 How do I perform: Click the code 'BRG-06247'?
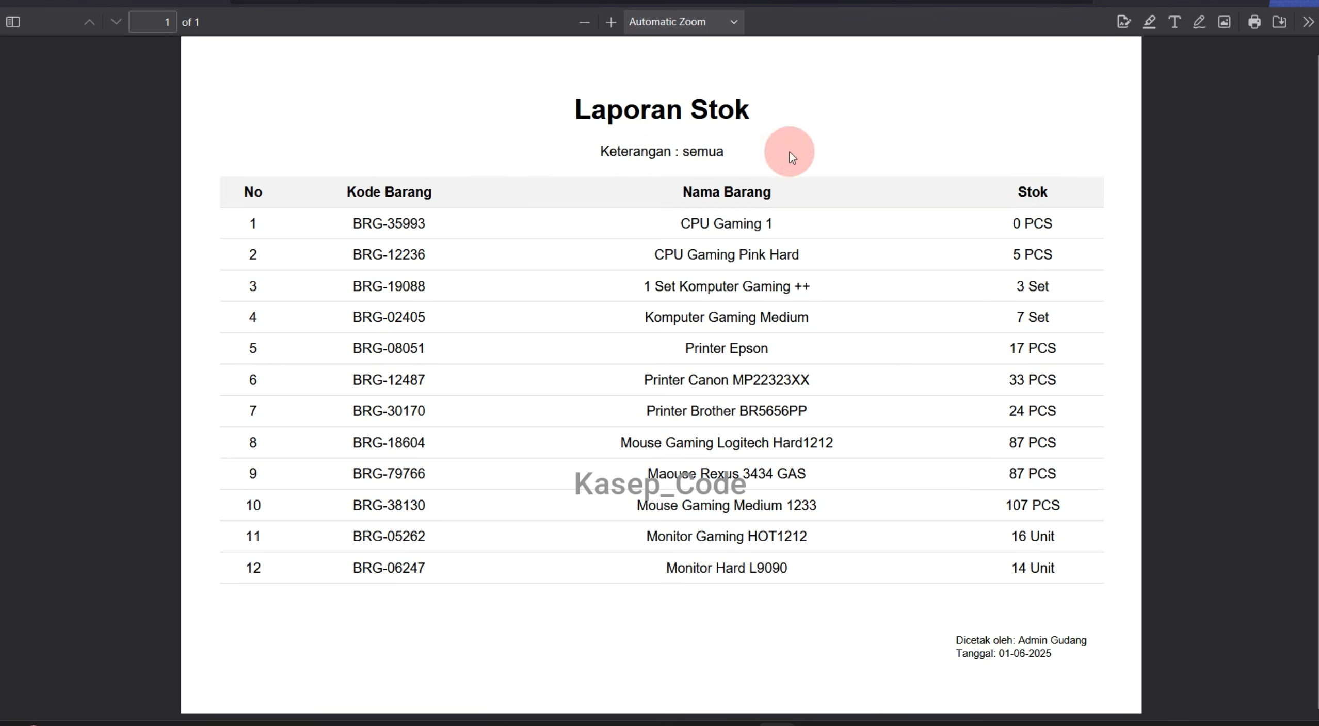(x=389, y=568)
